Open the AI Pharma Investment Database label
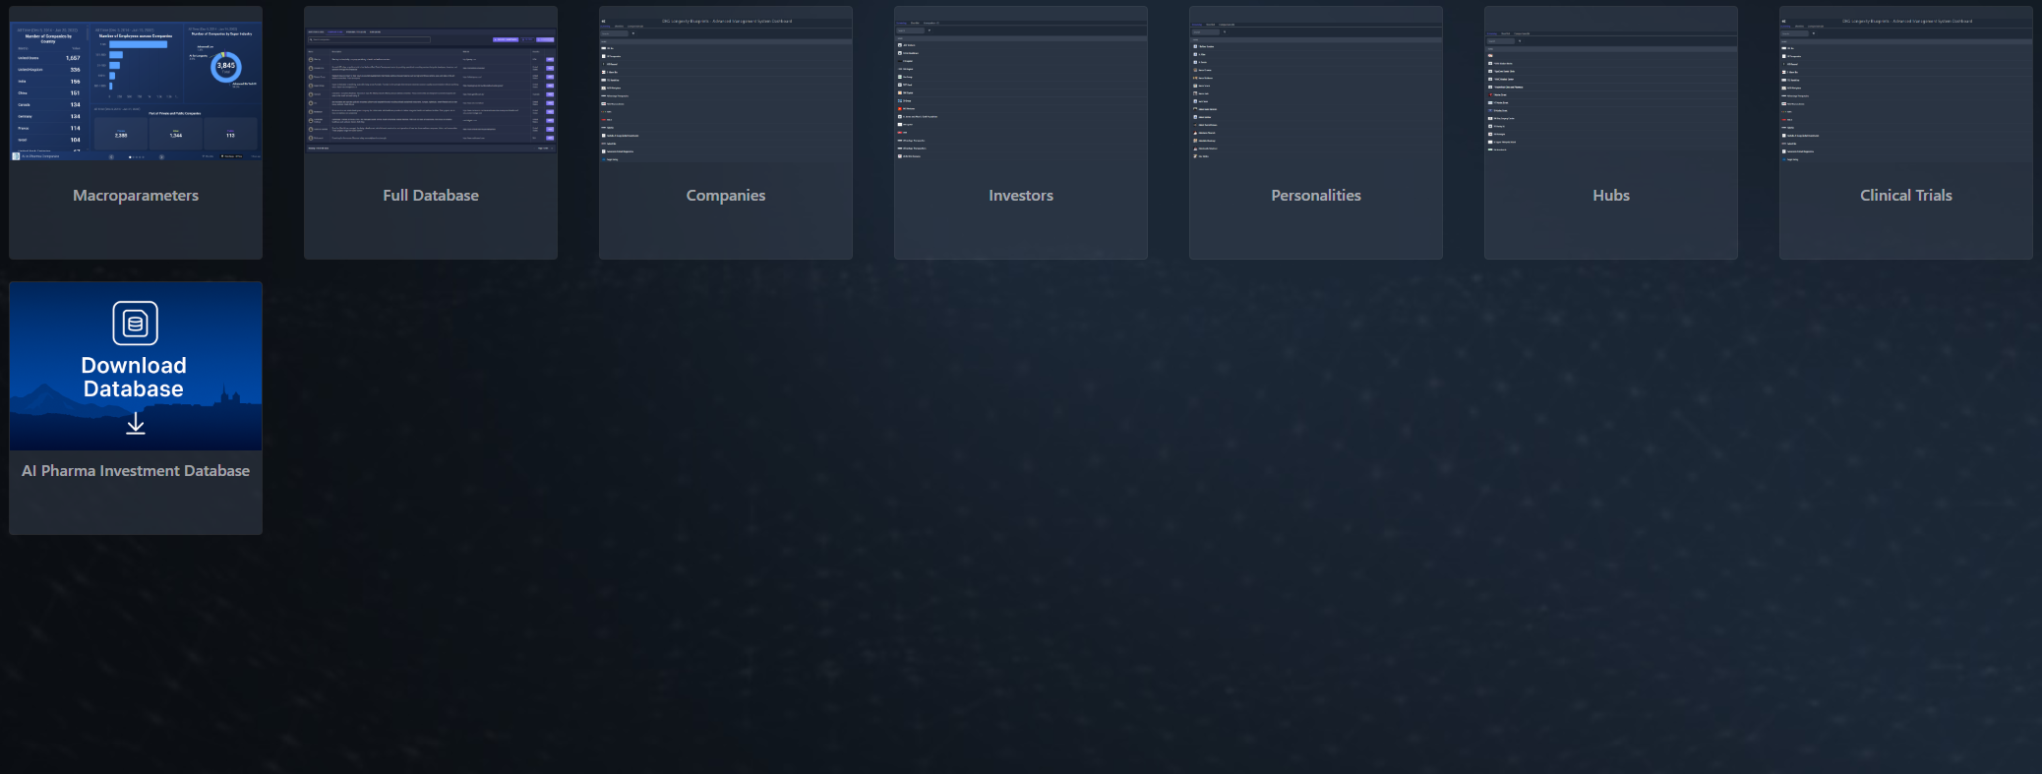The width and height of the screenshot is (2042, 774). (136, 471)
